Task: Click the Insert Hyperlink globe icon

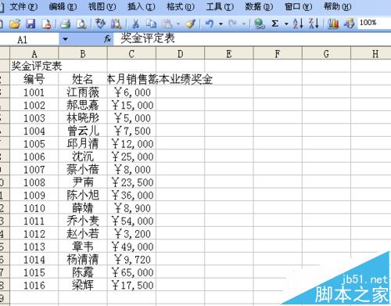Action: 260,24
